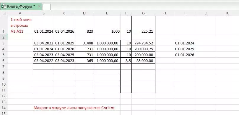Select row 11 header

(x=4, y=90)
